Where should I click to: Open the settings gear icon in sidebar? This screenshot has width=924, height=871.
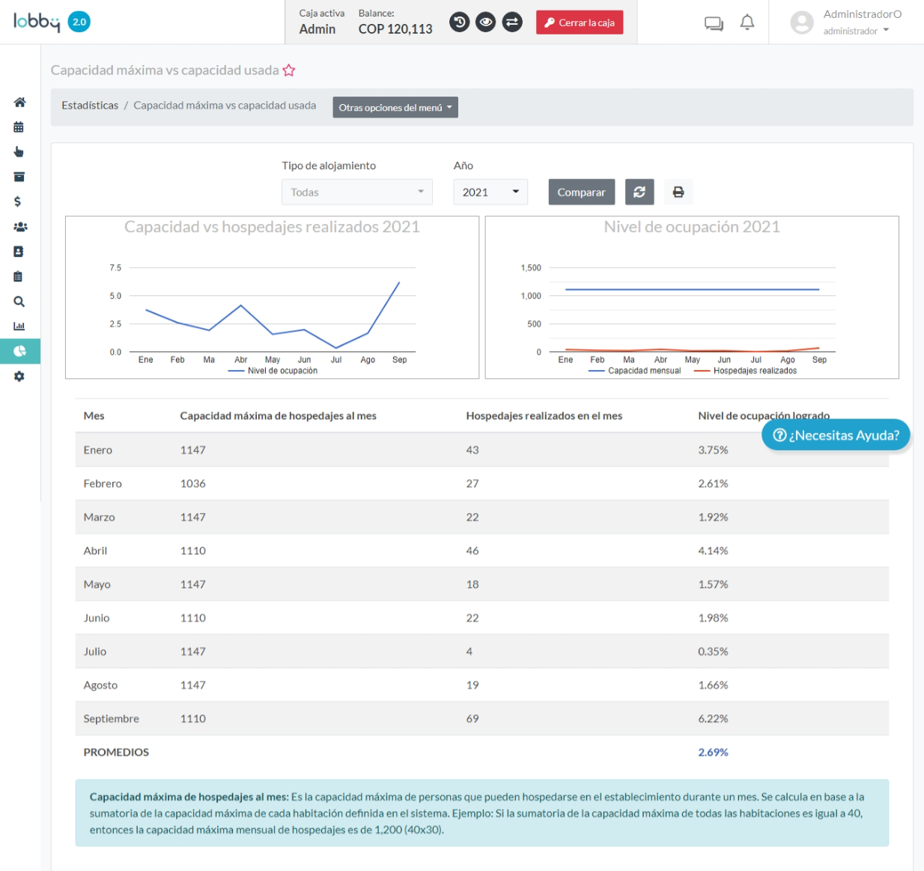click(x=19, y=376)
